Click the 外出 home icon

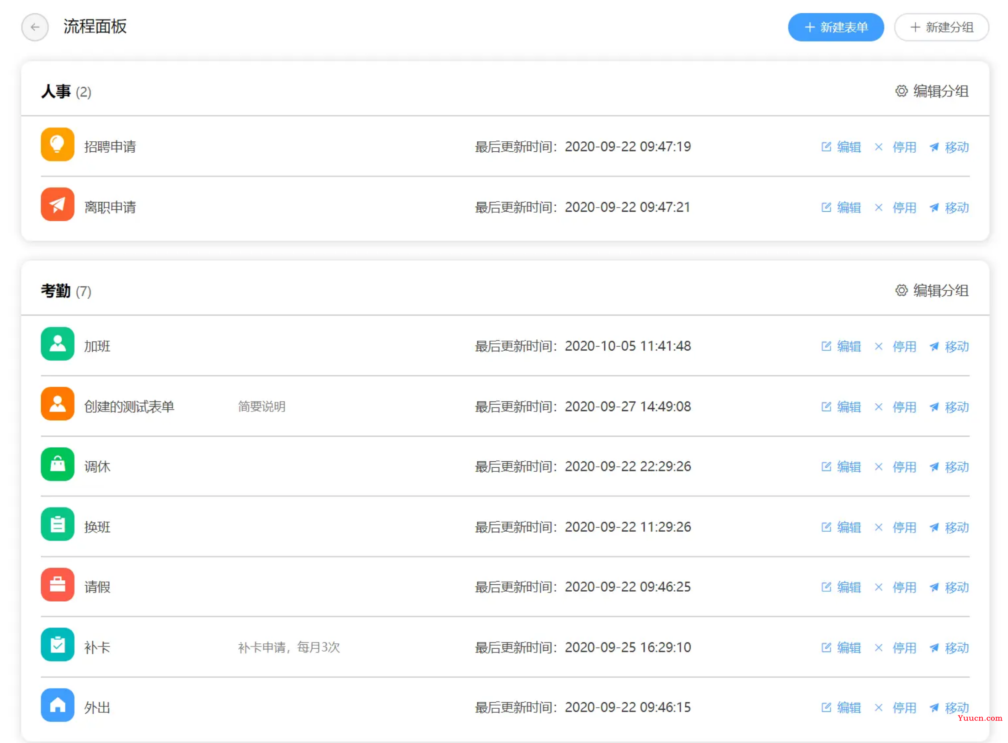coord(58,705)
